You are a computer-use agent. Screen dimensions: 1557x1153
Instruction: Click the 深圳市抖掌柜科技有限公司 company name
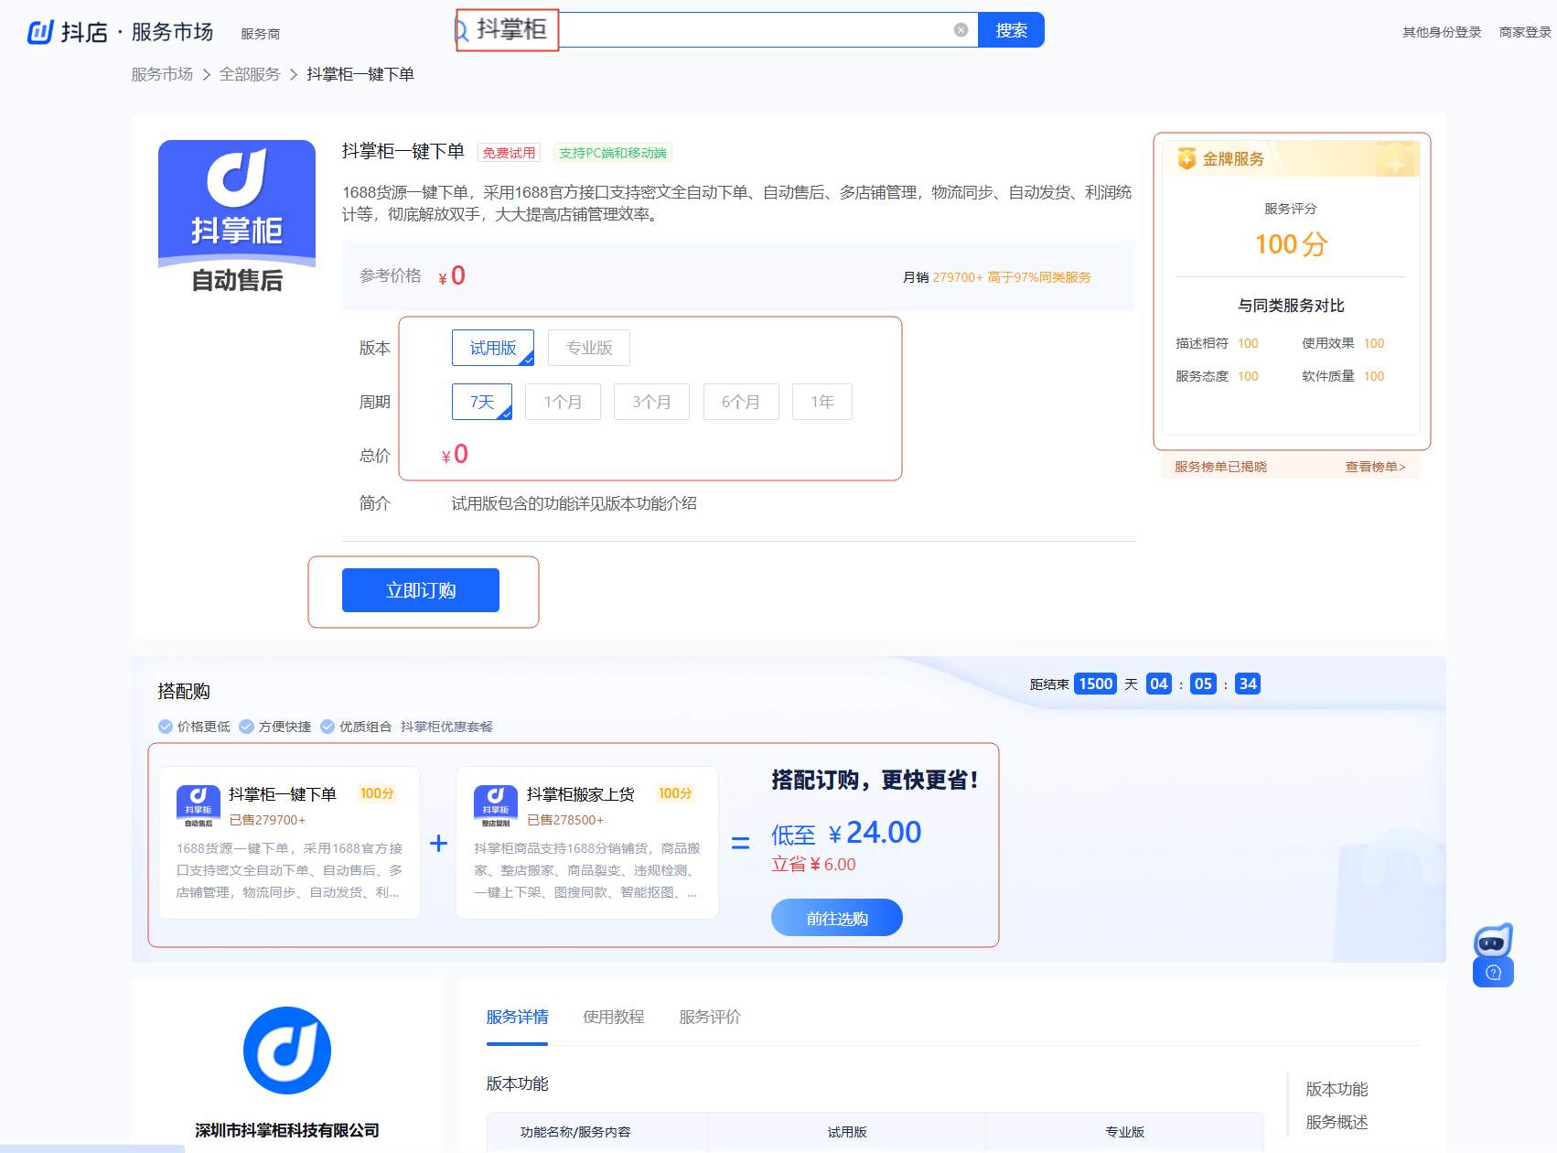tap(287, 1130)
